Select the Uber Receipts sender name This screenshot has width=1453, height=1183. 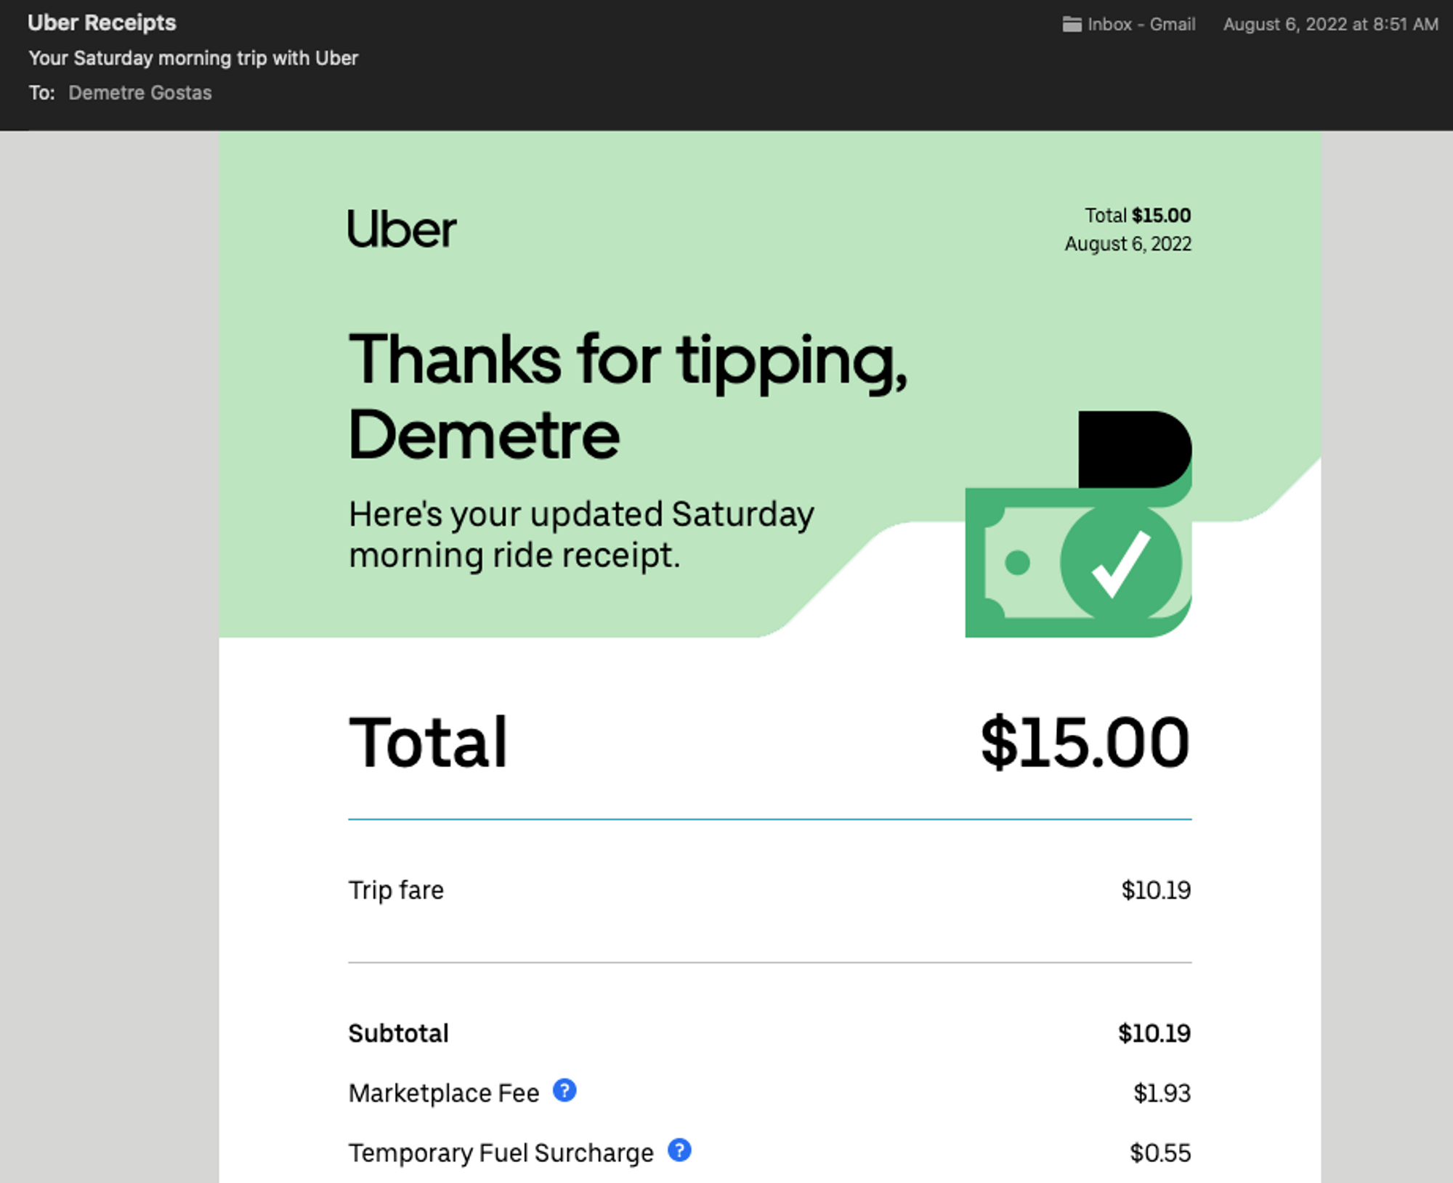click(x=102, y=23)
